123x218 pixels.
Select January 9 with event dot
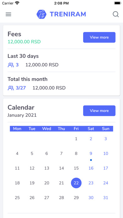(91, 153)
